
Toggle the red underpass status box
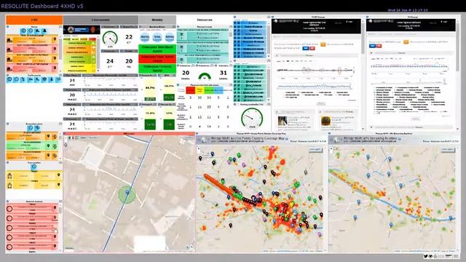coord(157,58)
